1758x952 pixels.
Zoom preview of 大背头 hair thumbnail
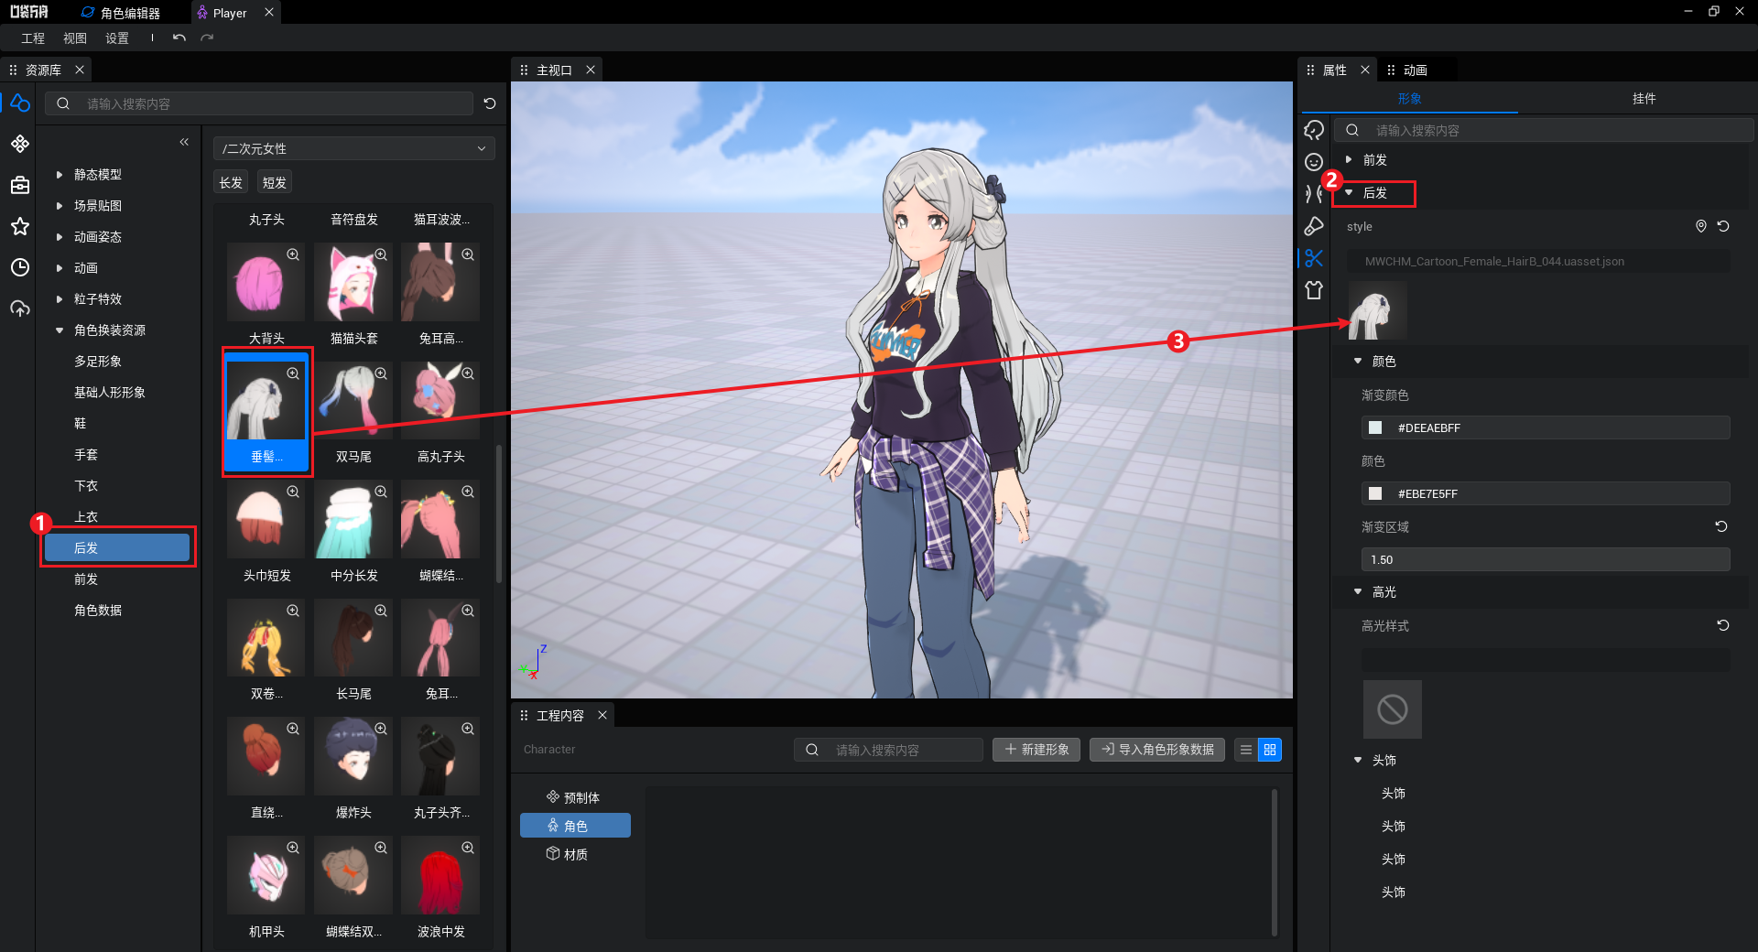click(x=293, y=254)
